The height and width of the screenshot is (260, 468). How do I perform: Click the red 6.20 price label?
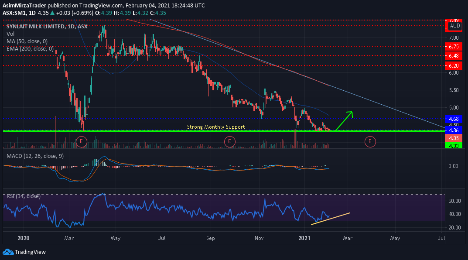point(453,66)
